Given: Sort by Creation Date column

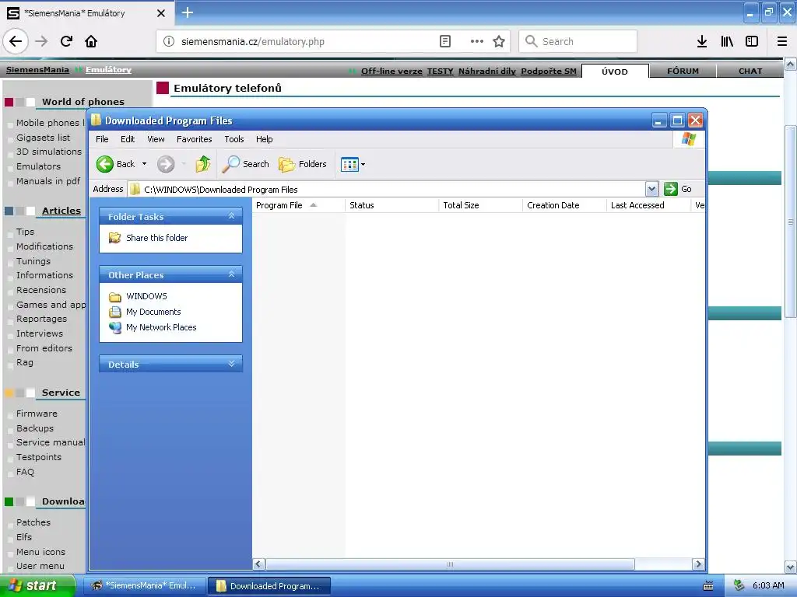Looking at the screenshot, I should click(x=565, y=205).
